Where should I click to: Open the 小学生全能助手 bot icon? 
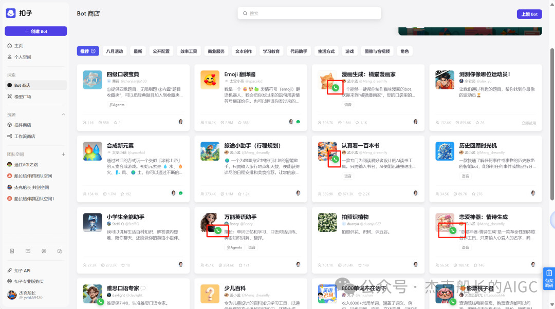(x=92, y=222)
